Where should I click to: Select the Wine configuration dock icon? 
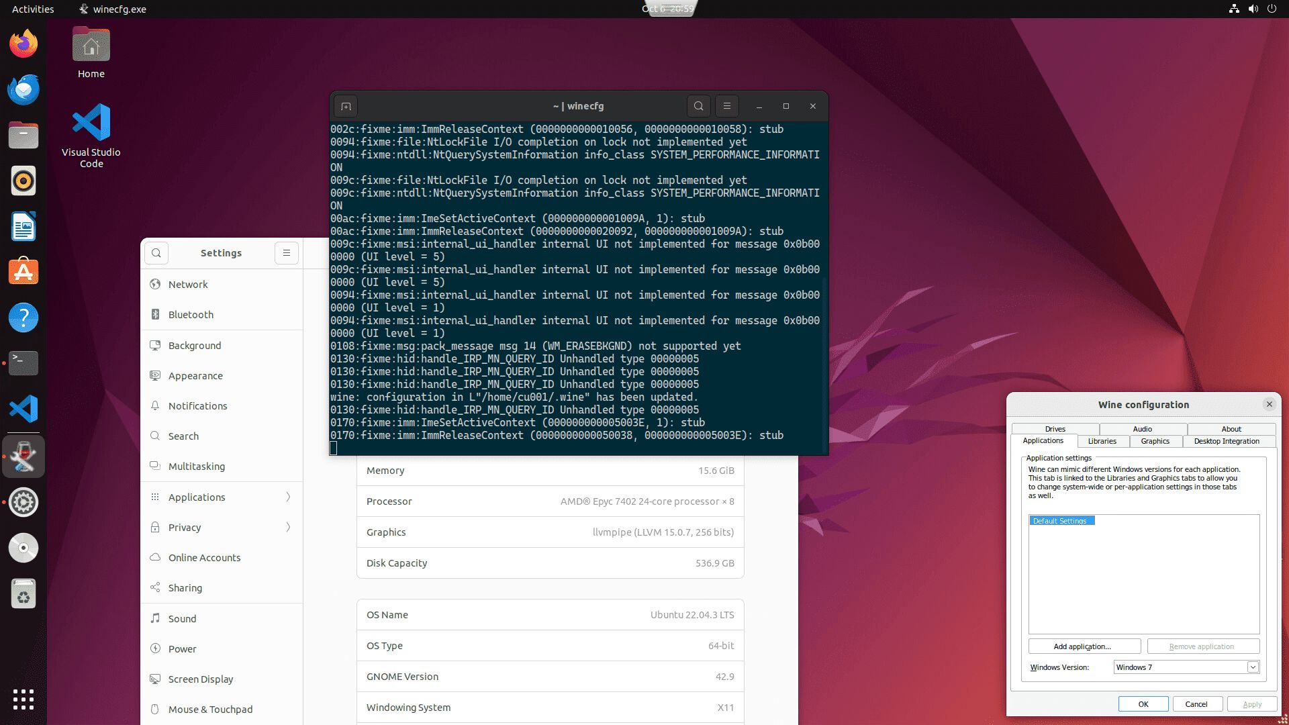pos(23,456)
